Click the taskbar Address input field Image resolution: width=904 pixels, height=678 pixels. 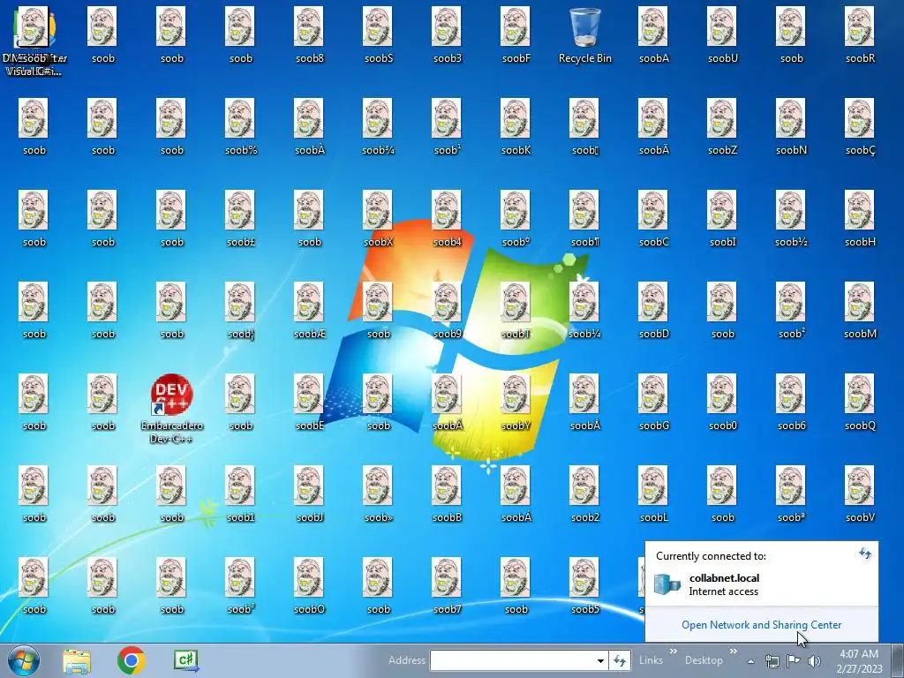(512, 660)
